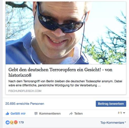The height and width of the screenshot is (128, 129).
Task: Open the article headline about Terroropfern
Action: pos(60,72)
